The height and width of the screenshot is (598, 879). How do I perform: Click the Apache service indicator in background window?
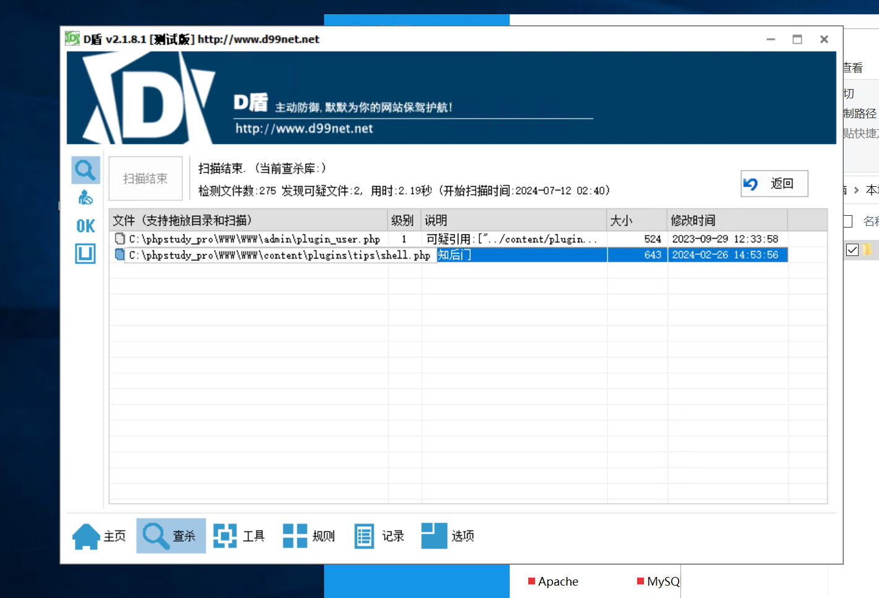pos(553,581)
